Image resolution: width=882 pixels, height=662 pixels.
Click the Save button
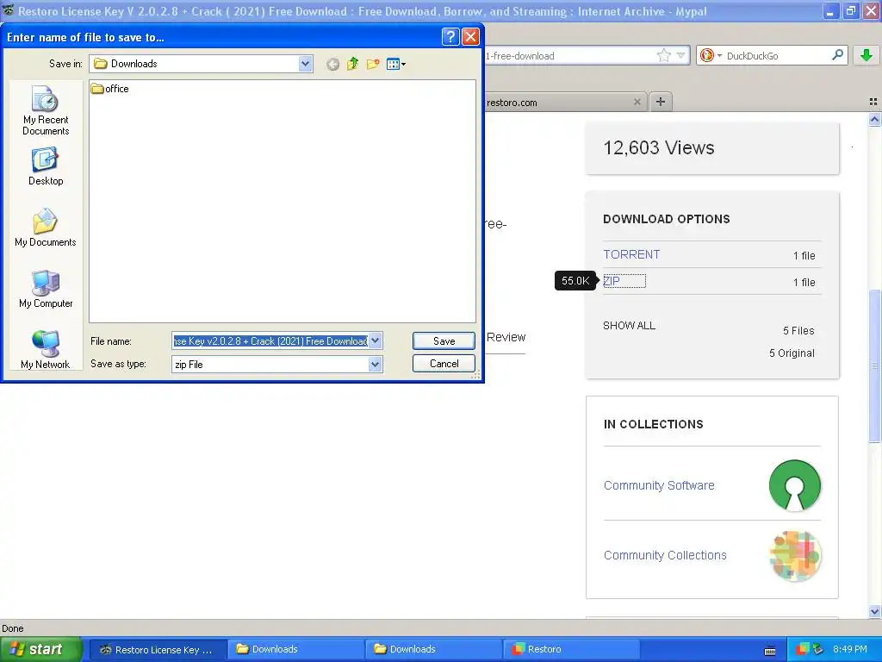coord(444,341)
